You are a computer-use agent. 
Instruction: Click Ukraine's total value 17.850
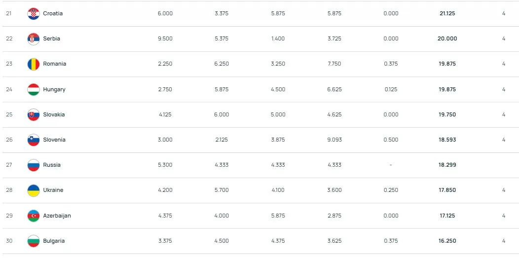447,190
